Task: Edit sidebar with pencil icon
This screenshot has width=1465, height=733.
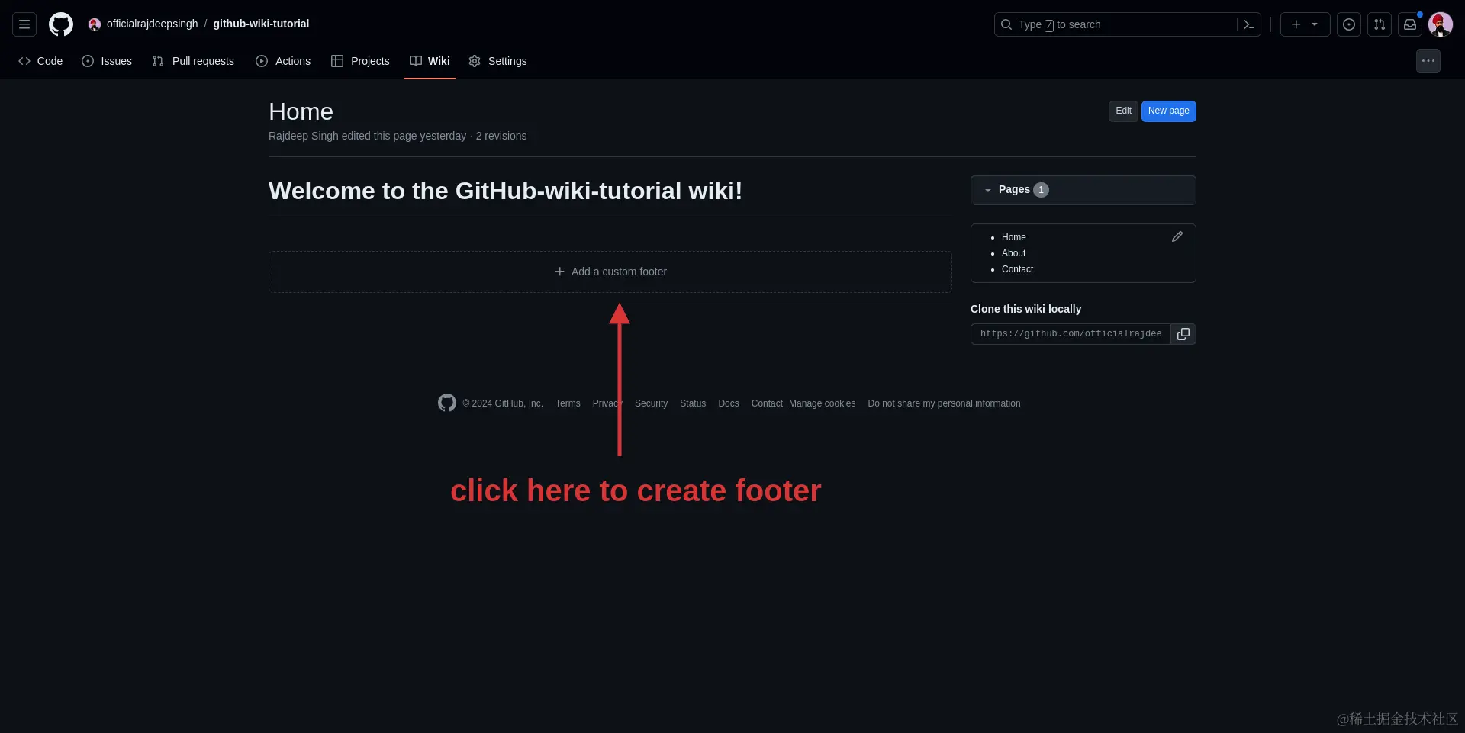Action: (1177, 236)
